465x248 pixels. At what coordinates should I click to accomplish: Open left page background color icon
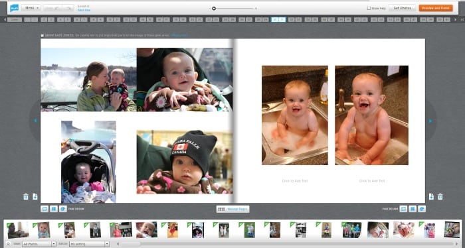coord(63,209)
